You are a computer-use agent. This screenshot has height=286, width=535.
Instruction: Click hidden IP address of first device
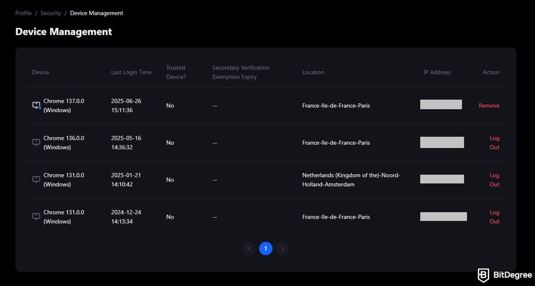(441, 105)
